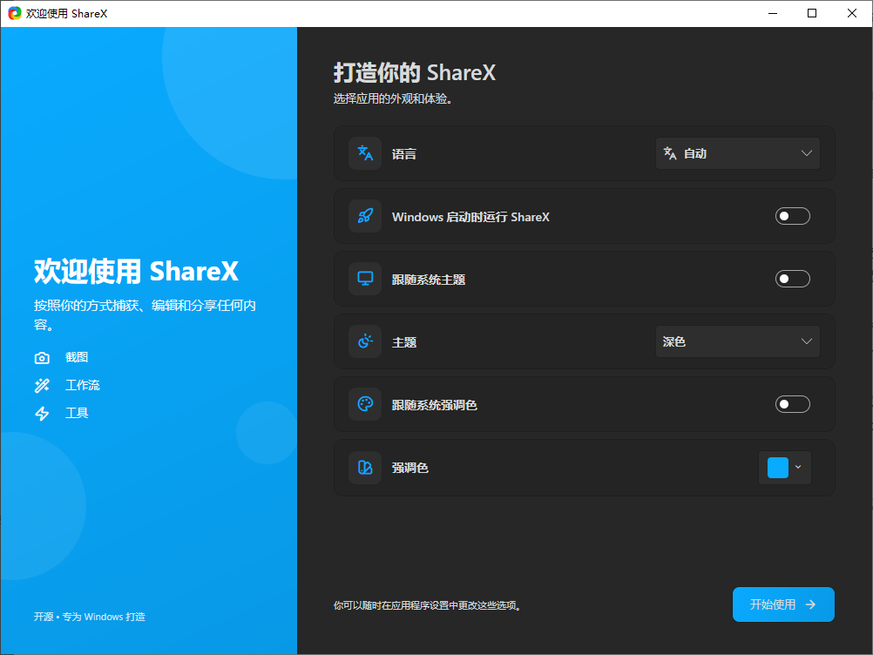Close the ShareX welcome window
This screenshot has height=655, width=873.
tap(852, 13)
